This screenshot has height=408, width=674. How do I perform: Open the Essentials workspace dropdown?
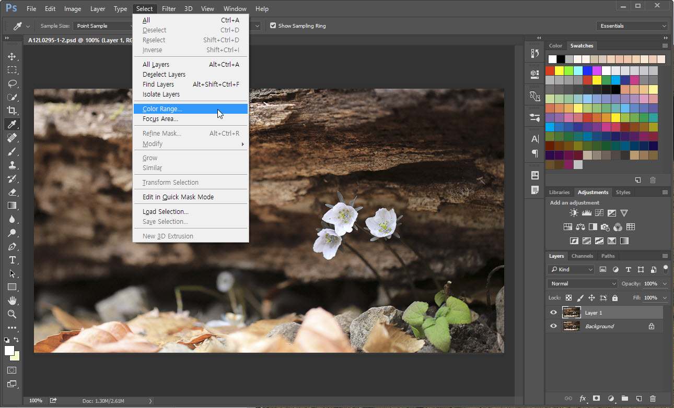point(632,26)
